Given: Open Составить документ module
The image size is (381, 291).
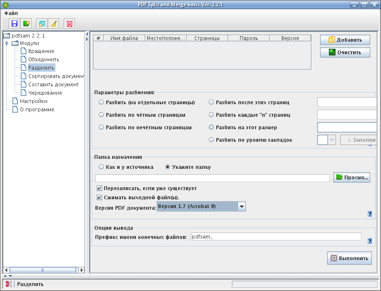Looking at the screenshot, I should (x=54, y=84).
